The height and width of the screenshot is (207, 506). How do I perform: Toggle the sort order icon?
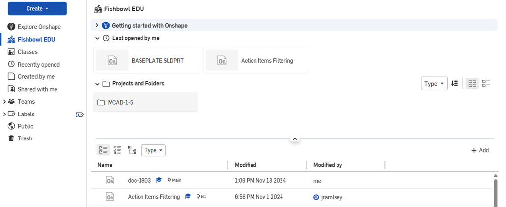coord(455,84)
